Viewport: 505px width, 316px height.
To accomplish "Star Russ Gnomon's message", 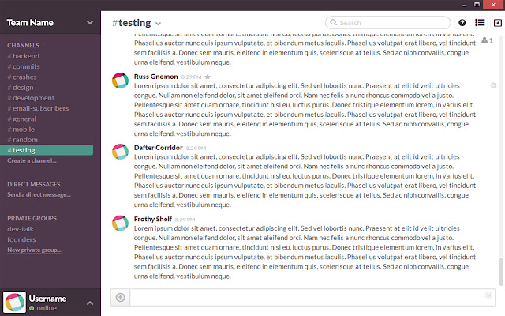I will 208,77.
